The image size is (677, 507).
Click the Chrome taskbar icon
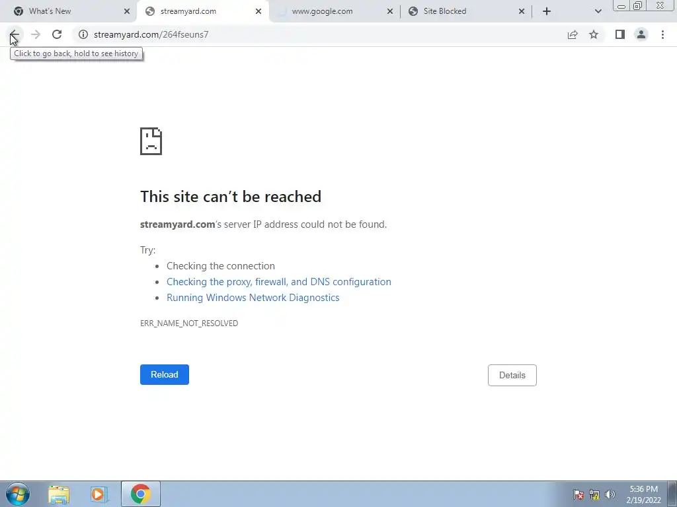[141, 494]
